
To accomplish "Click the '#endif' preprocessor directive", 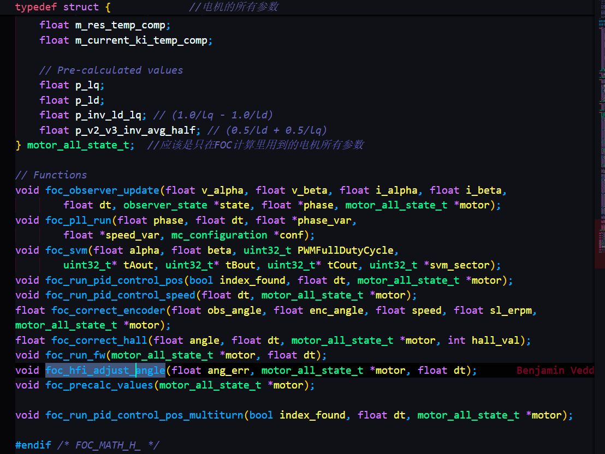I will (33, 445).
